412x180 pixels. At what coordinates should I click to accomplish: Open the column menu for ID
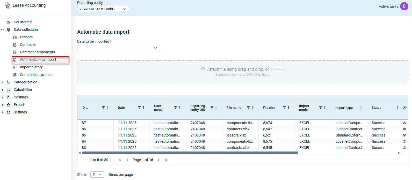click(x=107, y=108)
